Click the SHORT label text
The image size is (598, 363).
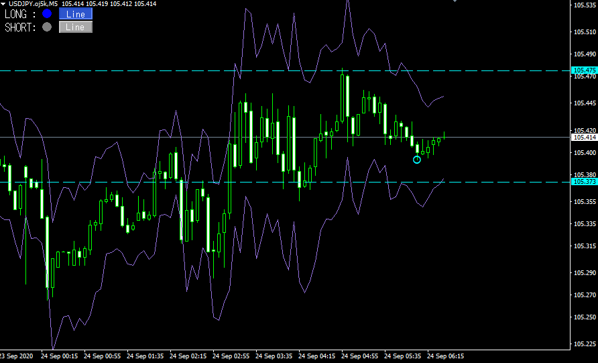click(x=18, y=27)
